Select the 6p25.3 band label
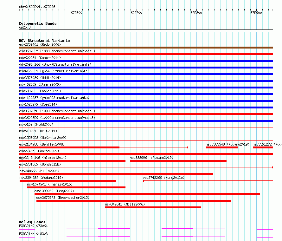The height and width of the screenshot is (241, 282). coord(25,27)
